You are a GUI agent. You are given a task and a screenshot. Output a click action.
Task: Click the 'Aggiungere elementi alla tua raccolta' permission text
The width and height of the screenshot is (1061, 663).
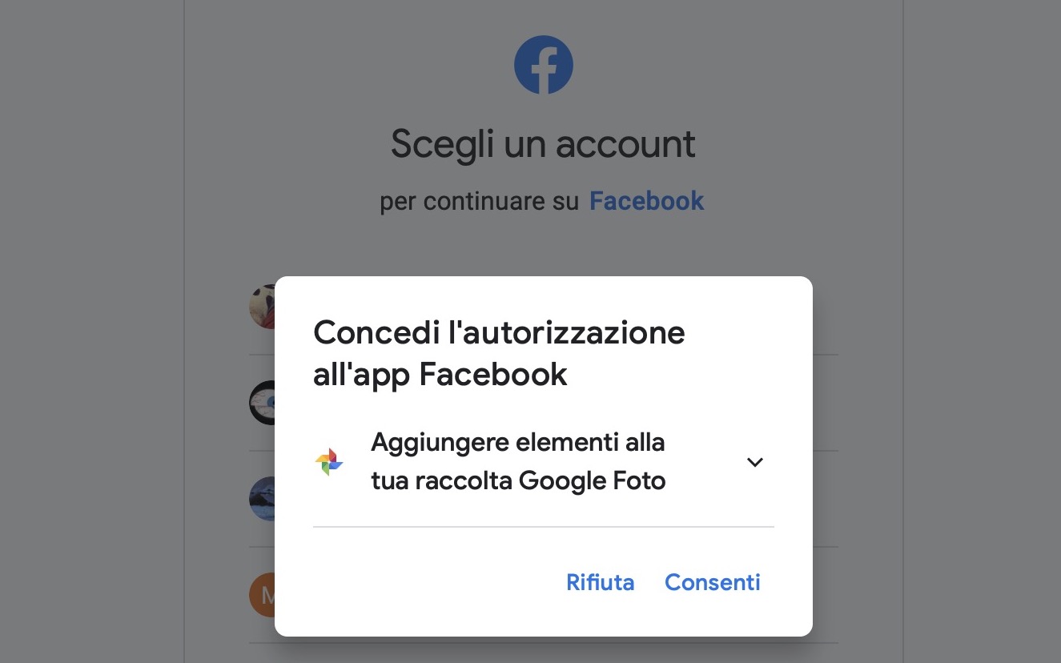click(x=518, y=462)
